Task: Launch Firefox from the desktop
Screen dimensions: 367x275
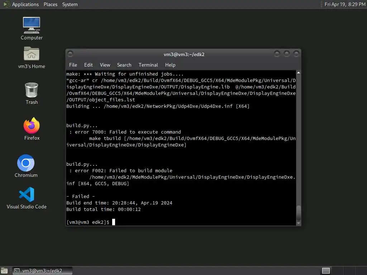Action: click(32, 129)
